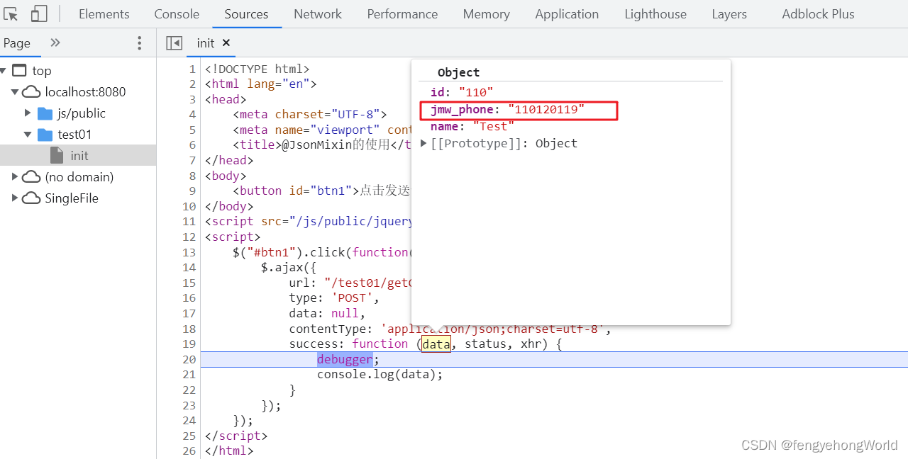The image size is (908, 459).
Task: Click the init file icon under test01
Action: [58, 155]
